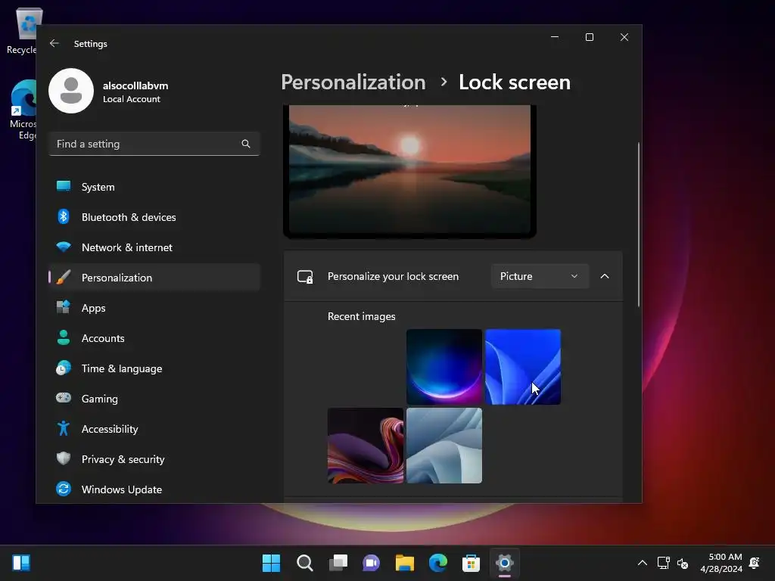775x581 pixels.
Task: Click the alsocolllabvm account name
Action: pos(135,85)
